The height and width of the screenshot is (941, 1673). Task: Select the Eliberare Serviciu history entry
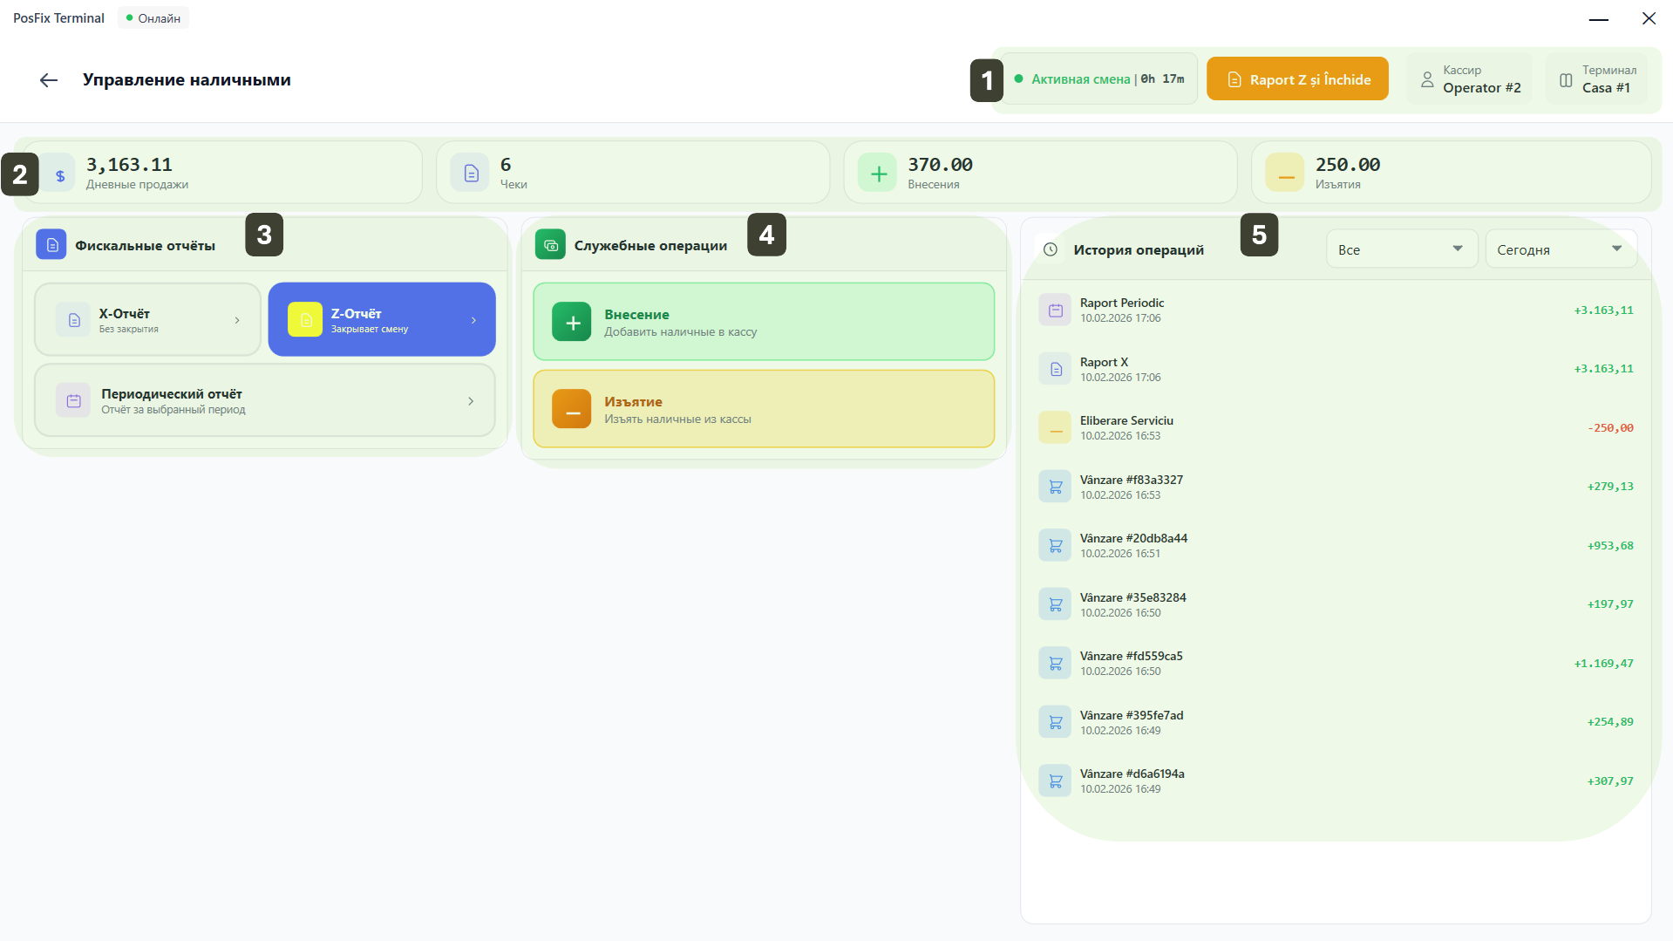[1335, 427]
